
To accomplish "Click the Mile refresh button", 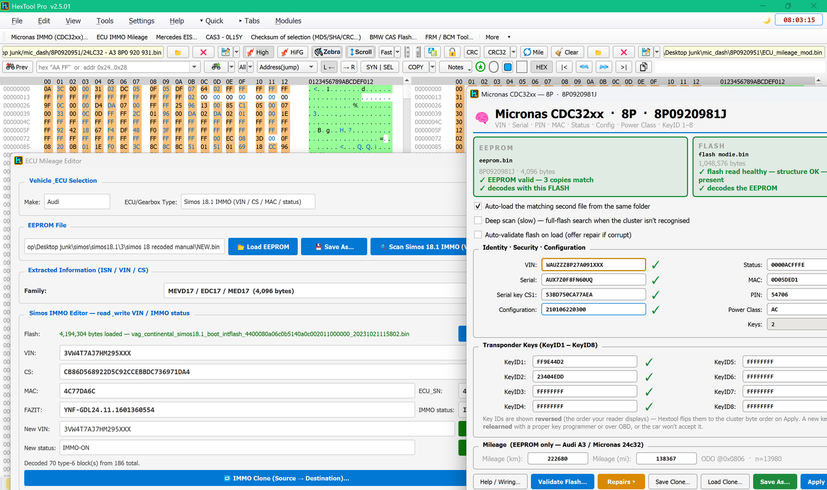I will (533, 52).
